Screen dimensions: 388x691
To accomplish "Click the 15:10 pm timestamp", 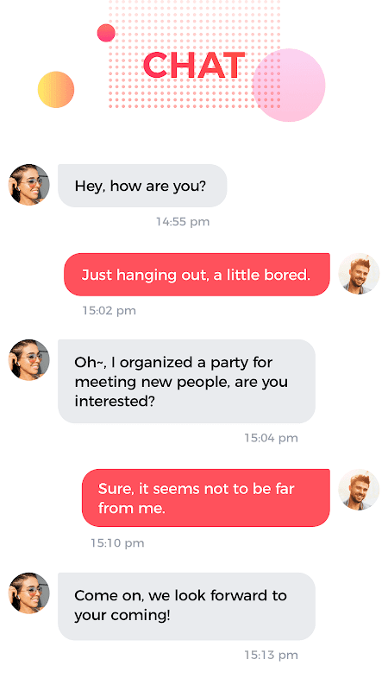I will coord(117,543).
